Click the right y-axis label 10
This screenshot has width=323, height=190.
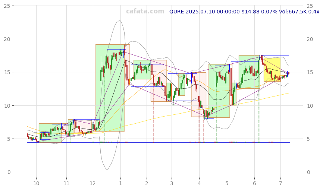[310, 105]
